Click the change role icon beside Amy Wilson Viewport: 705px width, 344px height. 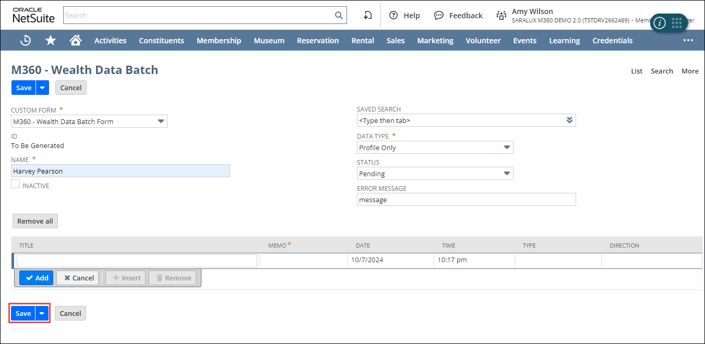point(501,16)
